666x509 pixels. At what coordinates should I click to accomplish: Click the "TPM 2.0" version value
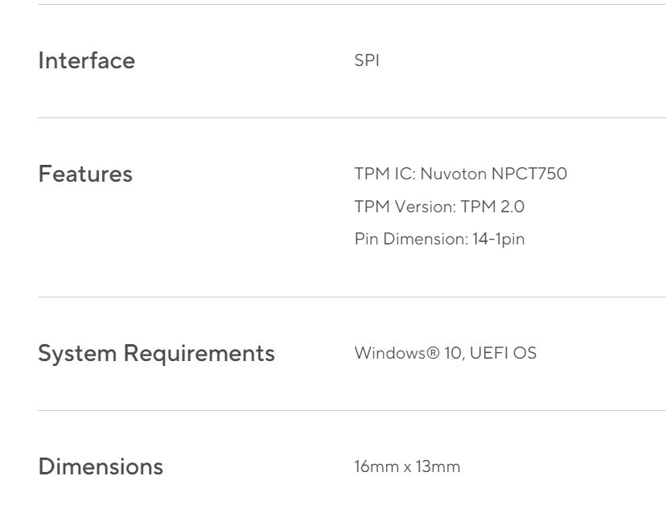[492, 207]
